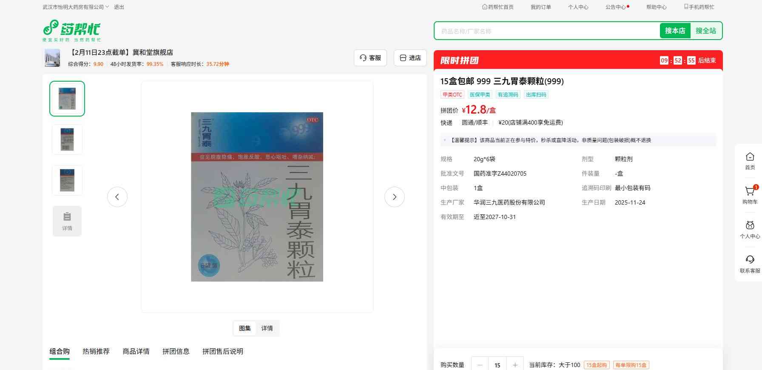
Task: Decrease purchase quantity with minus button
Action: tap(480, 365)
